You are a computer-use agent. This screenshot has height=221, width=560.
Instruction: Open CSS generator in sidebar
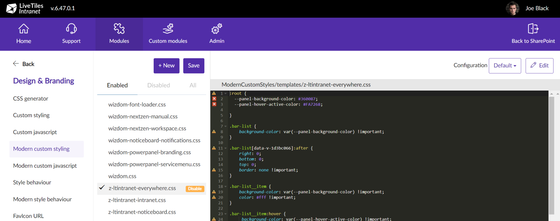pyautogui.click(x=31, y=99)
